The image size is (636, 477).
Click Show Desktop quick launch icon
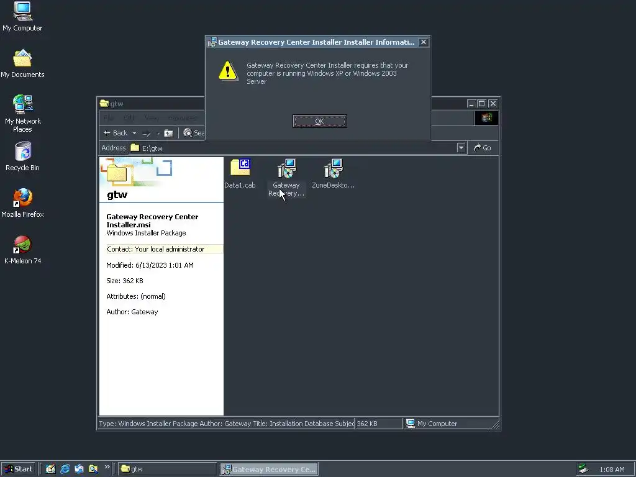50,469
